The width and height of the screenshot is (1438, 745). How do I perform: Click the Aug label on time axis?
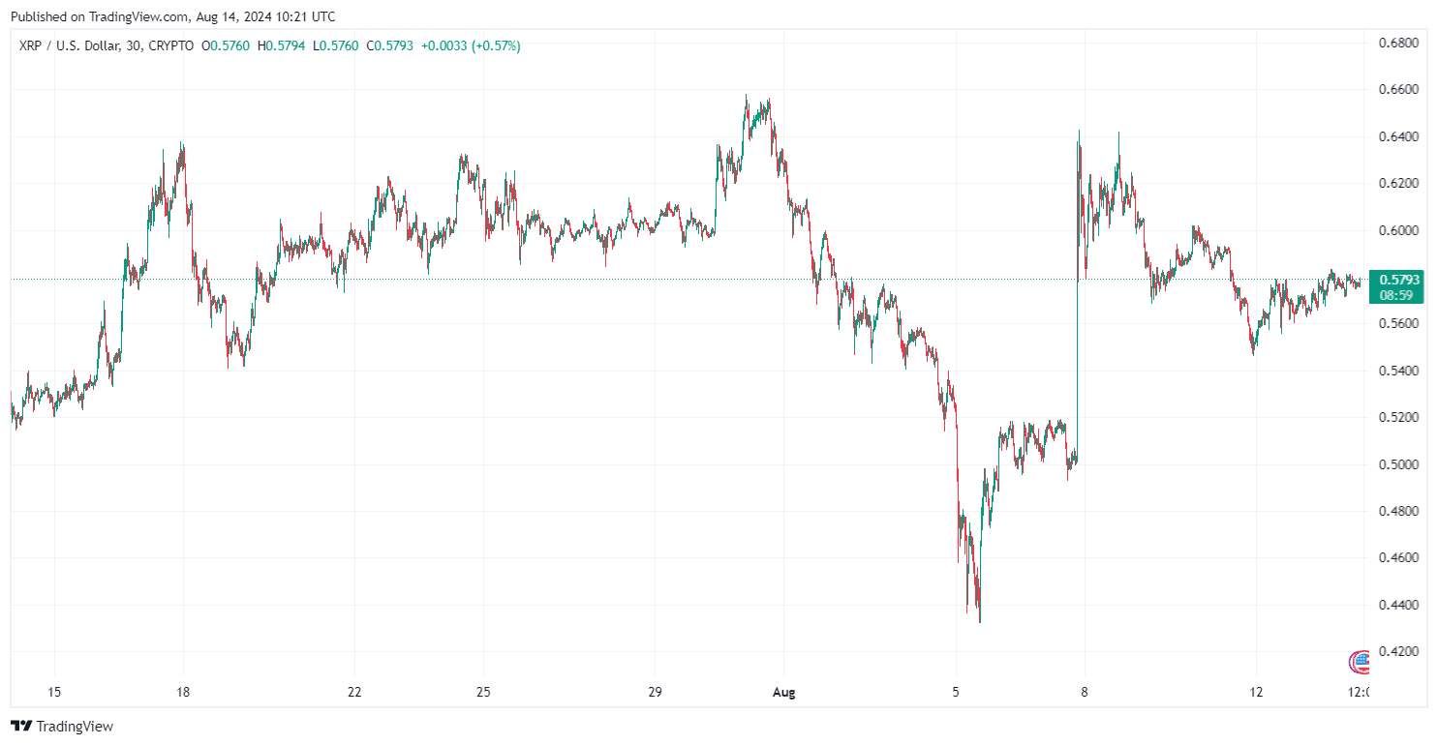783,693
